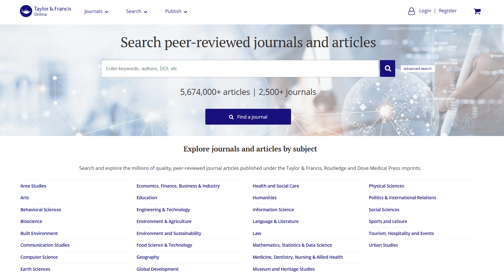
Task: Select the Computer Science subject link
Action: tap(39, 257)
